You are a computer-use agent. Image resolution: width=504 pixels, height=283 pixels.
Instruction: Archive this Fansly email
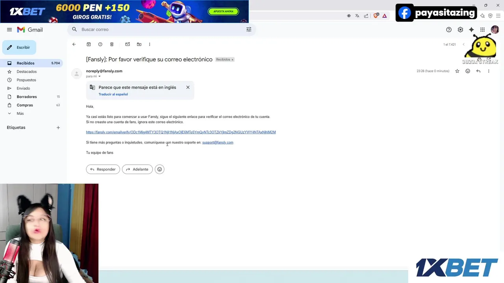click(89, 44)
